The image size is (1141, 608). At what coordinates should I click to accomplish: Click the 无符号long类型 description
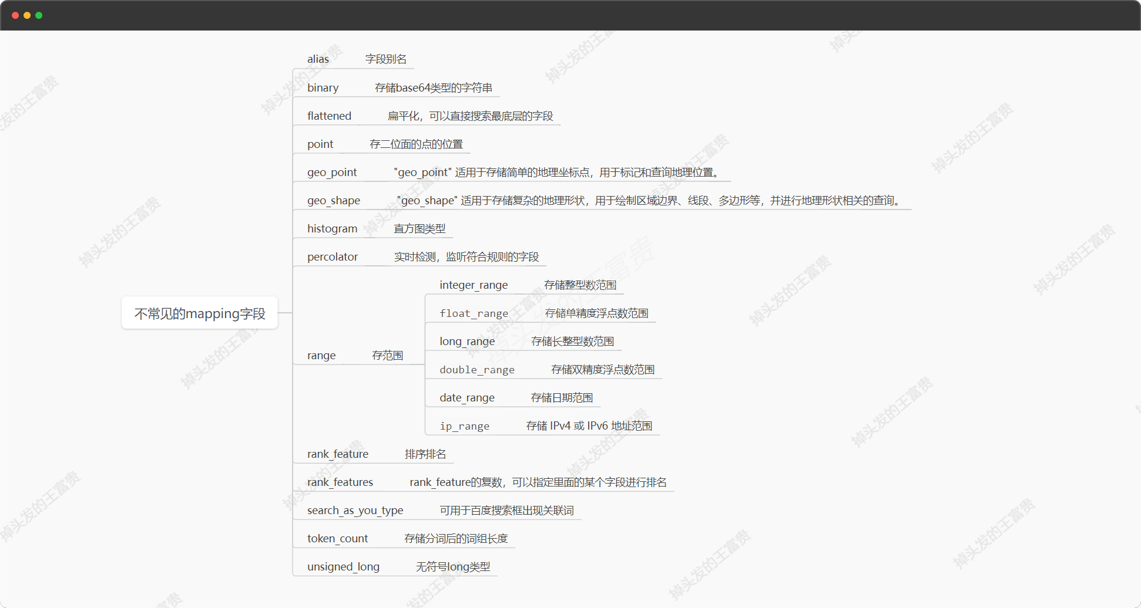click(453, 566)
